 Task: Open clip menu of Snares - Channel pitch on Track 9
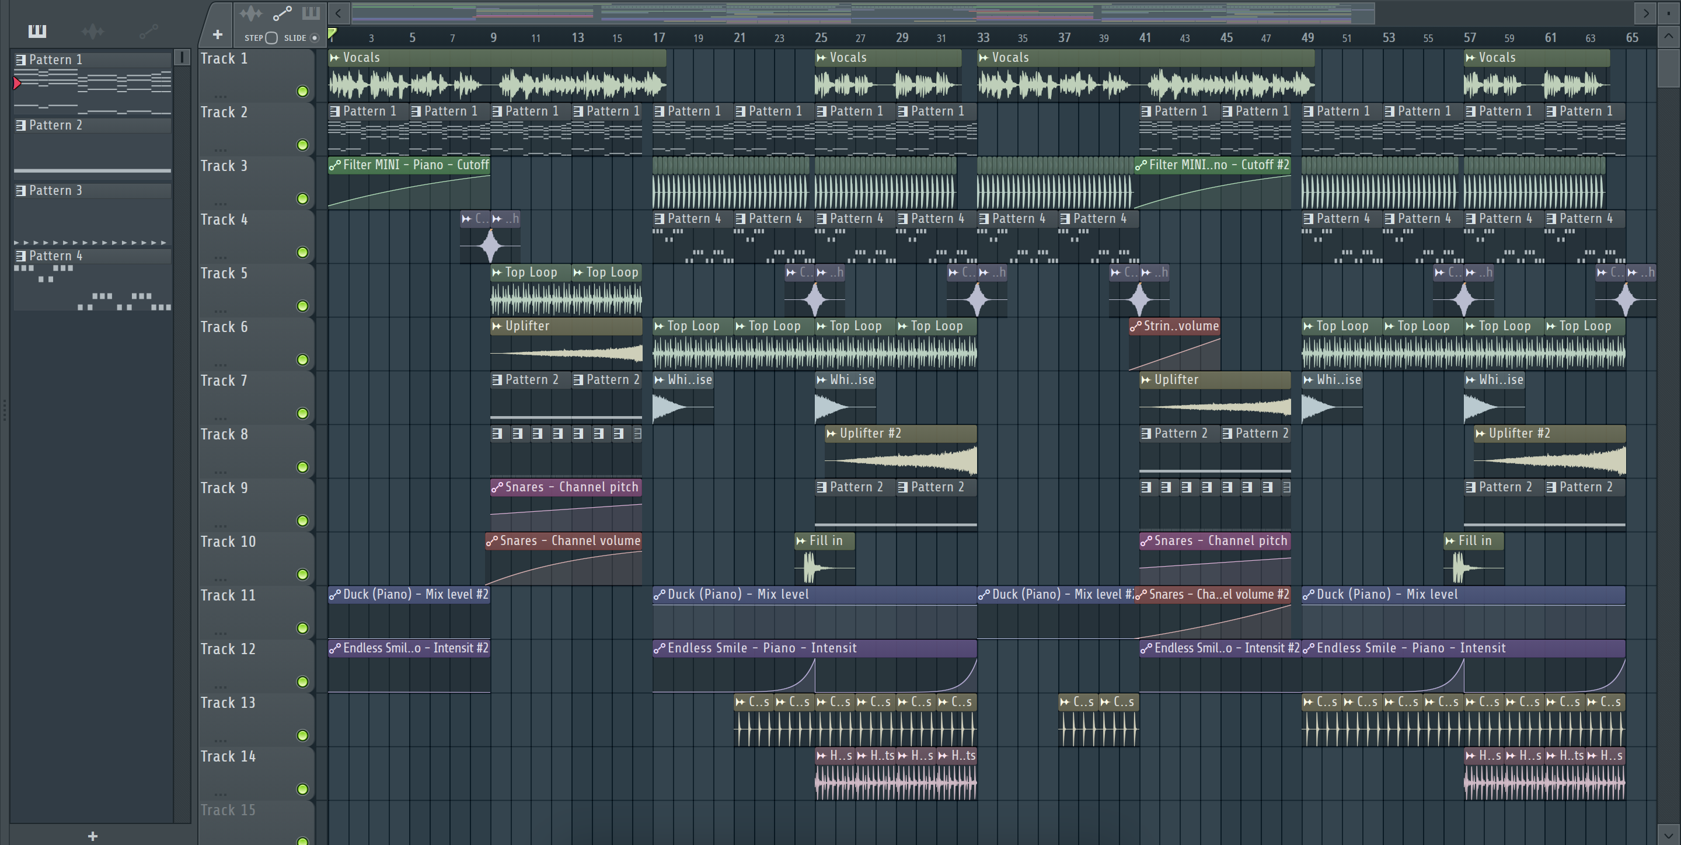pyautogui.click(x=497, y=487)
